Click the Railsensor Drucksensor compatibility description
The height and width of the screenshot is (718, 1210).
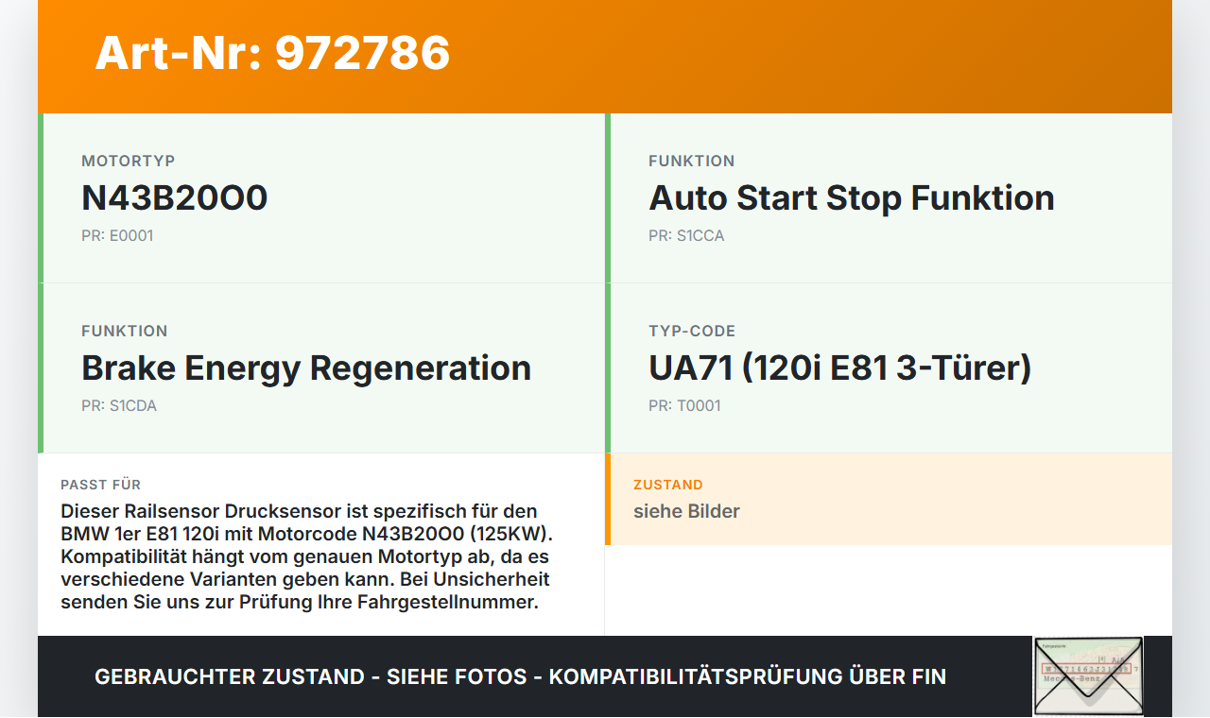pos(308,556)
